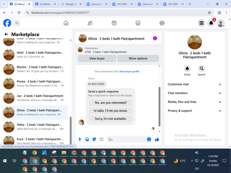231x173 pixels.
Task: Open the notifications bell with badge
Action: coord(211,23)
